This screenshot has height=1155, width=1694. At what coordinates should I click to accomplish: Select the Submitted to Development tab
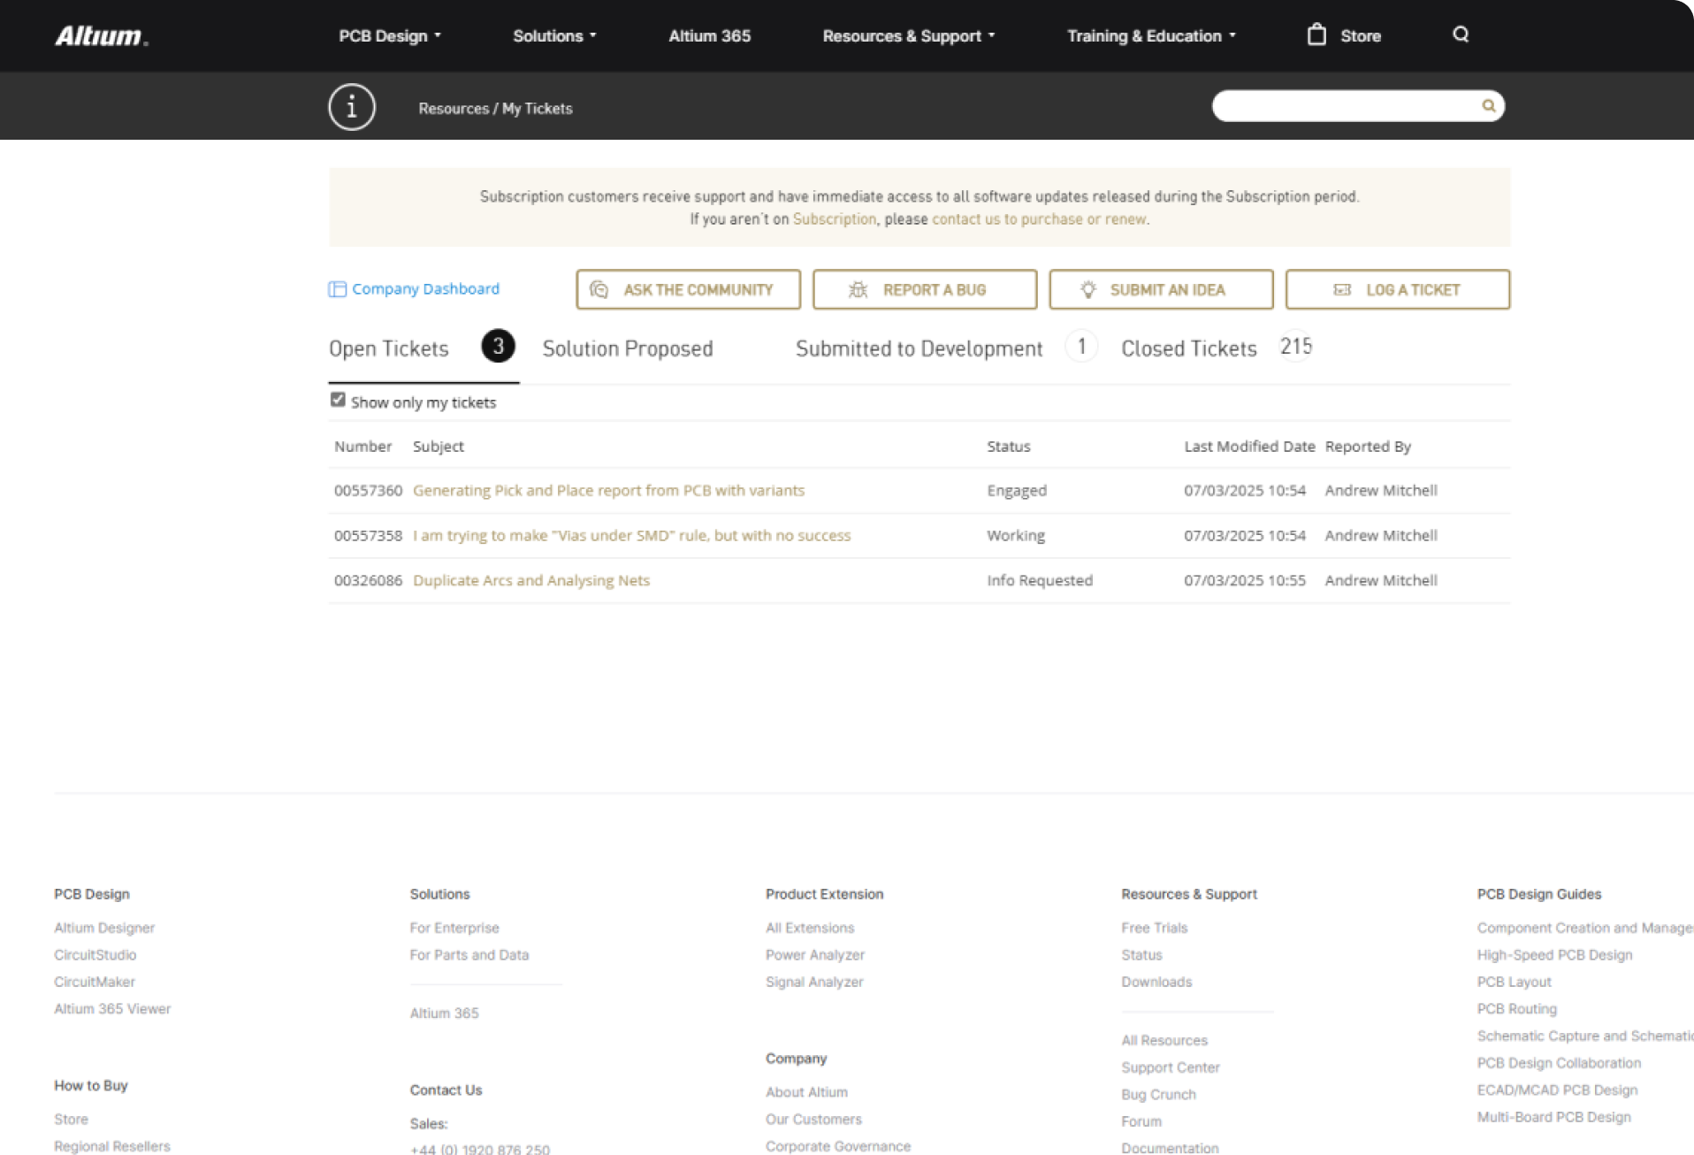(919, 349)
